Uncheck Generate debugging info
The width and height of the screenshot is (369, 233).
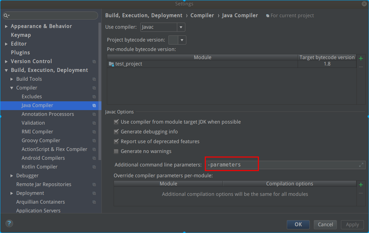coord(116,132)
